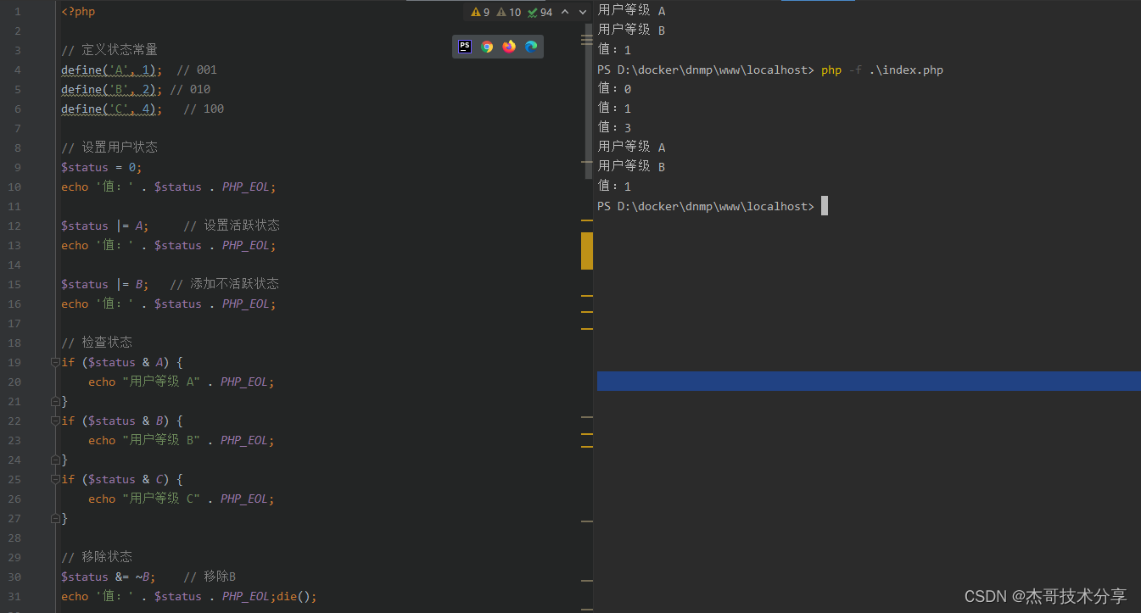Click the 94 typos checkmark indicator
The height and width of the screenshot is (613, 1141).
(540, 12)
